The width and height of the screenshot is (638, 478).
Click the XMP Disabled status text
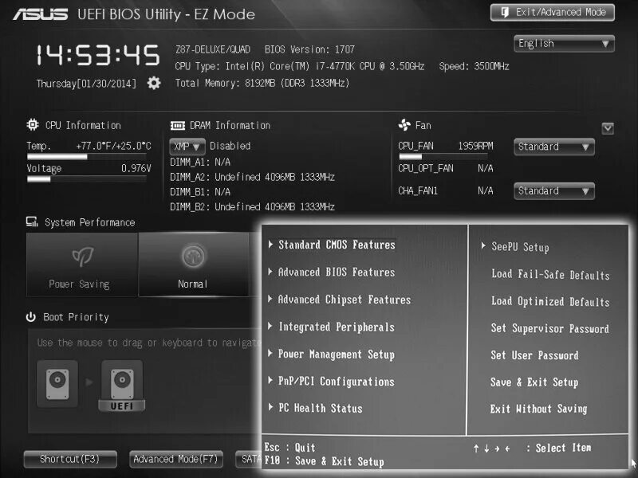click(x=230, y=146)
